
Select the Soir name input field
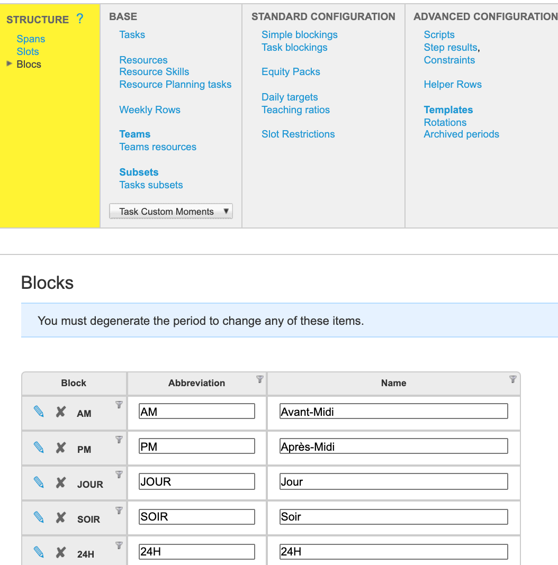pos(393,517)
